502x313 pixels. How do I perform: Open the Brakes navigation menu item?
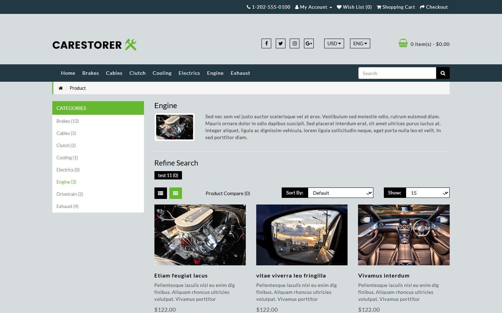[x=91, y=73]
